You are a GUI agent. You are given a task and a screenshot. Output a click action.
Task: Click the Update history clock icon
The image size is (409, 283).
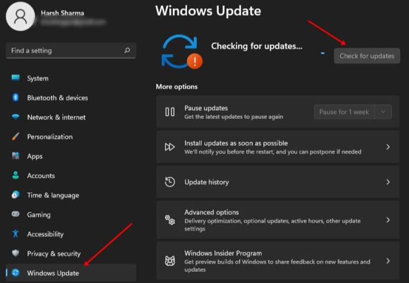[x=170, y=182]
